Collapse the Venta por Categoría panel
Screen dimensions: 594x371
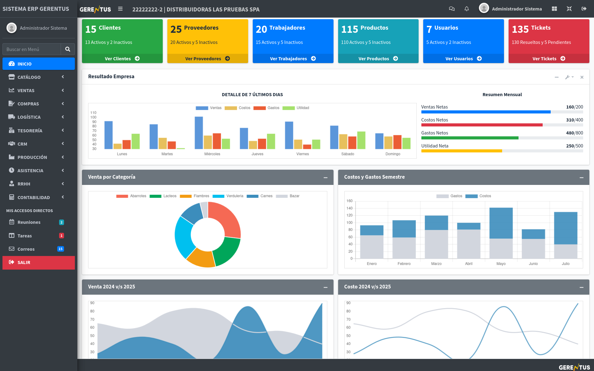tap(325, 177)
